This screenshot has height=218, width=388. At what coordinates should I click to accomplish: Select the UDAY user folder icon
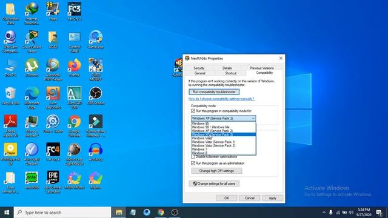53,39
